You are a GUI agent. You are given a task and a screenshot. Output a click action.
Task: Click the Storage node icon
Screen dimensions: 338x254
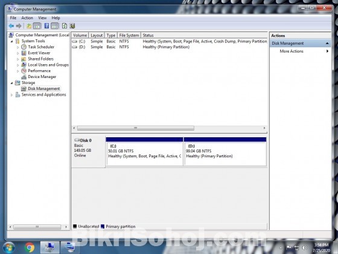tap(18, 83)
